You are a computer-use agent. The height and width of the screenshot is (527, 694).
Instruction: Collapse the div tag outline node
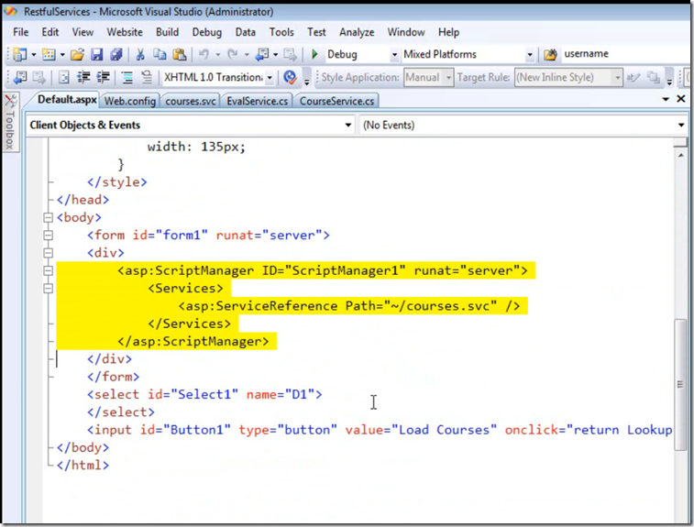(49, 253)
